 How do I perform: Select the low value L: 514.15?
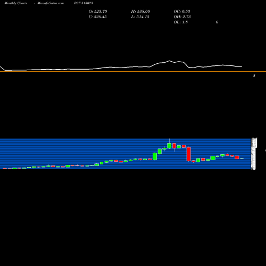coord(140,17)
